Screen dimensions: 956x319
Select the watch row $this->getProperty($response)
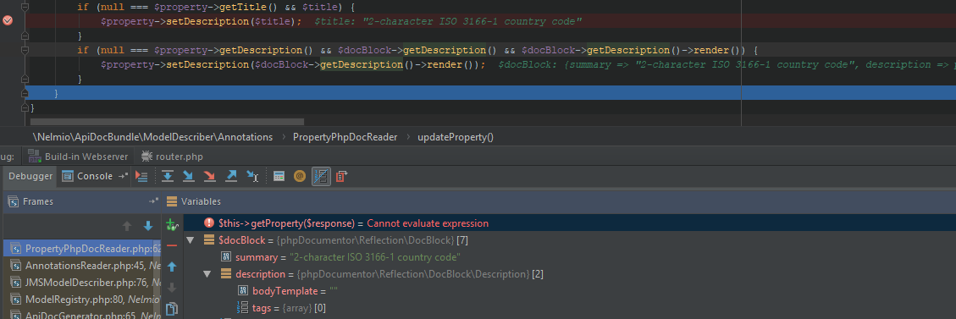[569, 223]
